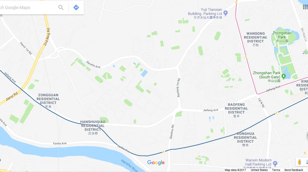308x172 pixels.
Task: Click transit marker near Liji N Rd
Action: pyautogui.click(x=277, y=113)
